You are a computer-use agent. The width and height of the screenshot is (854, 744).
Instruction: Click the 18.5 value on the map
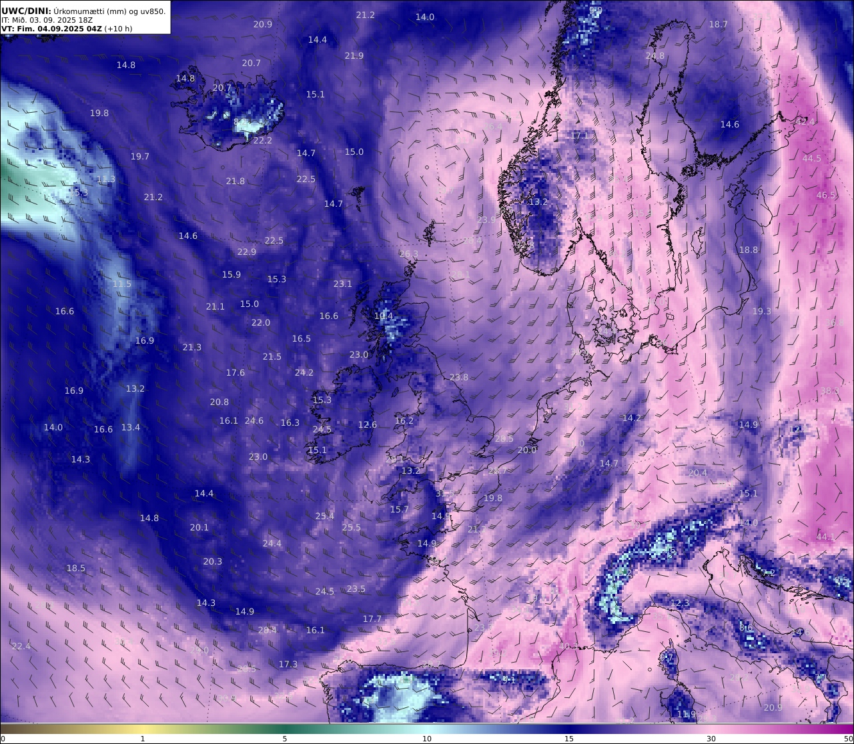76,569
